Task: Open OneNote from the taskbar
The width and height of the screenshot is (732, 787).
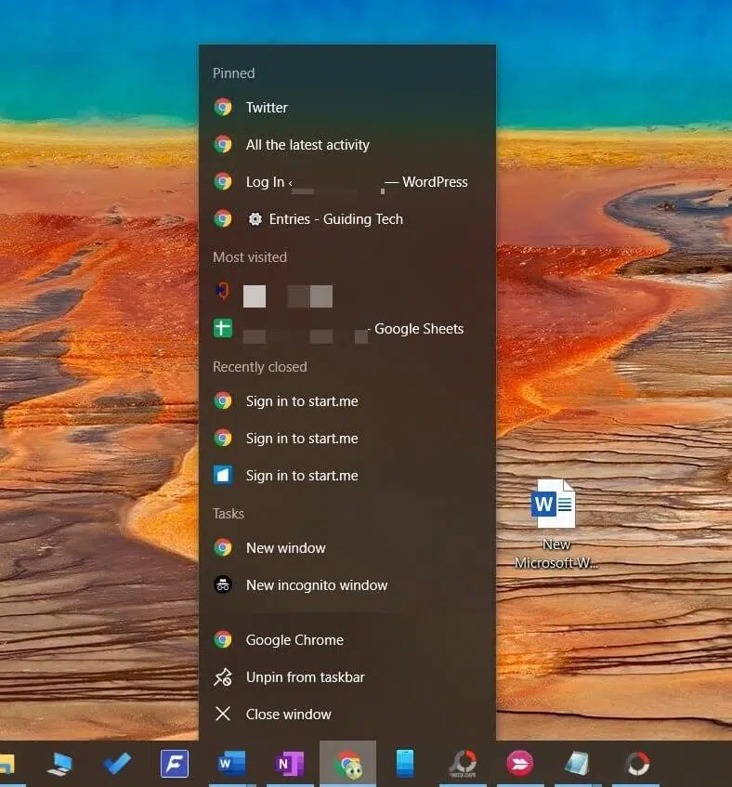Action: [x=290, y=764]
